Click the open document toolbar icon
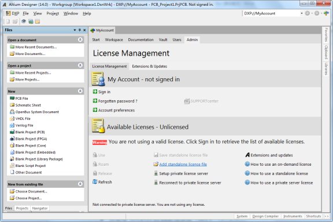Viewport: 333px width, 222px height. (x=15, y=21)
